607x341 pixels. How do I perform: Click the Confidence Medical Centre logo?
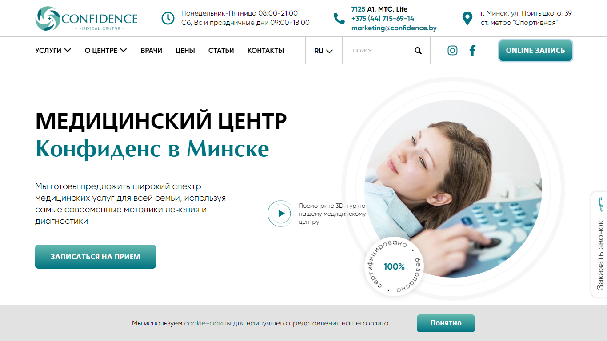point(86,19)
